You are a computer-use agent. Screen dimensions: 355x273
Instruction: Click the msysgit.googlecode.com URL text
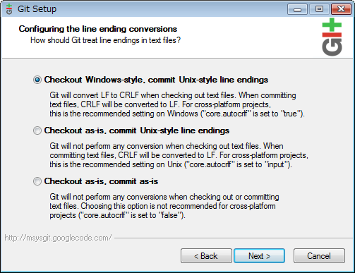pyautogui.click(x=58, y=238)
